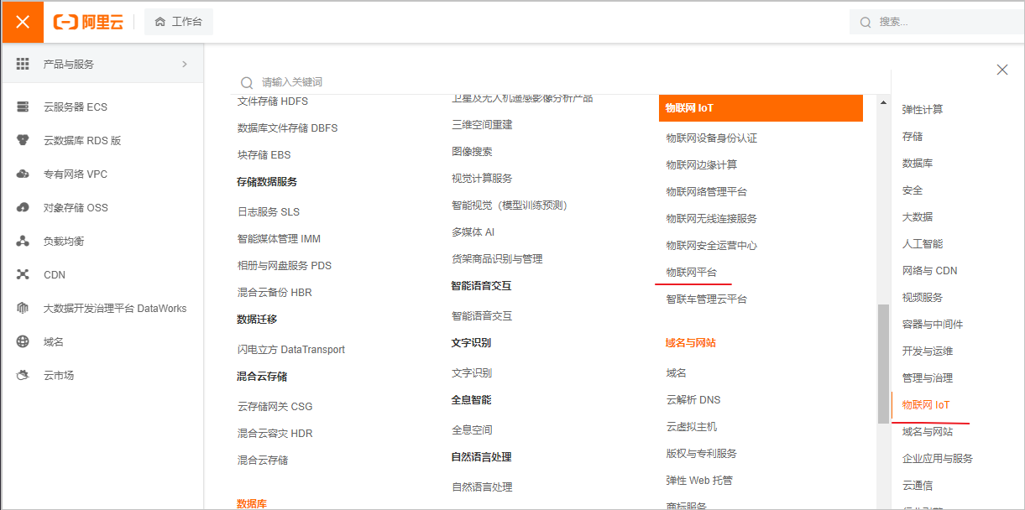Open 智联车管理云平台
This screenshot has height=510, width=1025.
tap(707, 299)
